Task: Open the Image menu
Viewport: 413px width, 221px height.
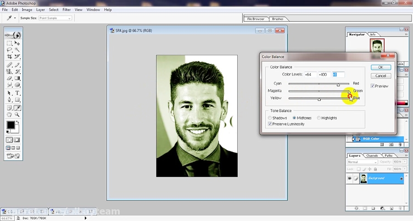Action: [x=27, y=10]
